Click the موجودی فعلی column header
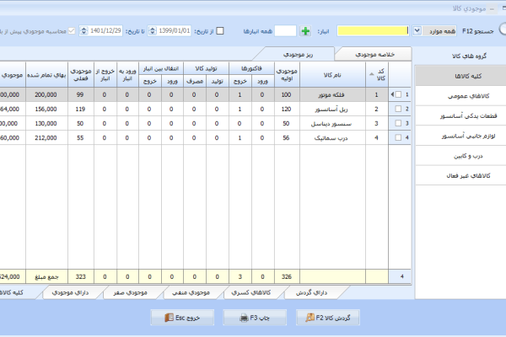The width and height of the screenshot is (506, 337). click(x=81, y=74)
